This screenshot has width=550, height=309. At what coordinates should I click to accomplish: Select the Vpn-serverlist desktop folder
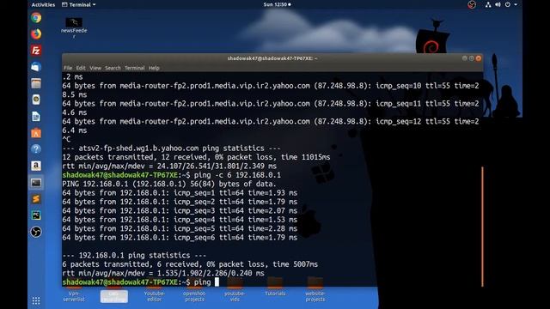[x=74, y=290]
